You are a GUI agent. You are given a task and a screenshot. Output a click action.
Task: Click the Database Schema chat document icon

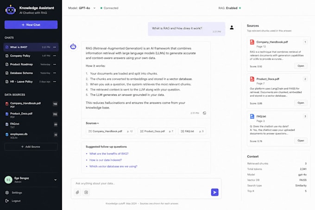click(7, 73)
